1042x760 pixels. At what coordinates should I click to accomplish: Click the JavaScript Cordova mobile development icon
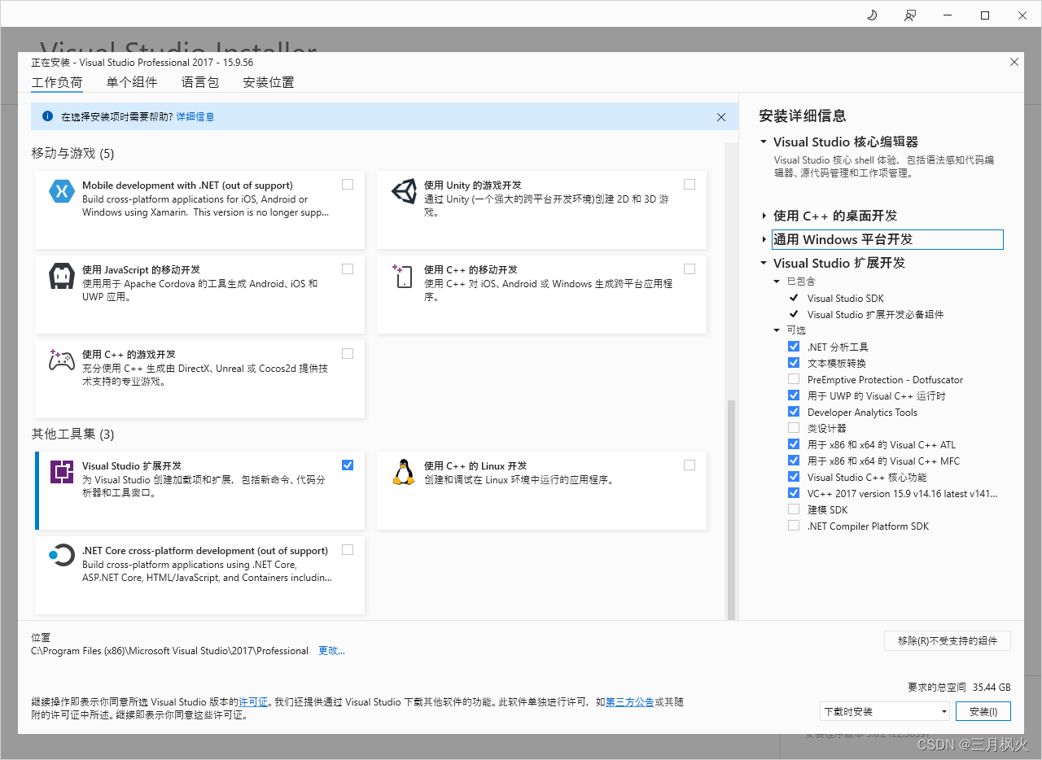[62, 276]
